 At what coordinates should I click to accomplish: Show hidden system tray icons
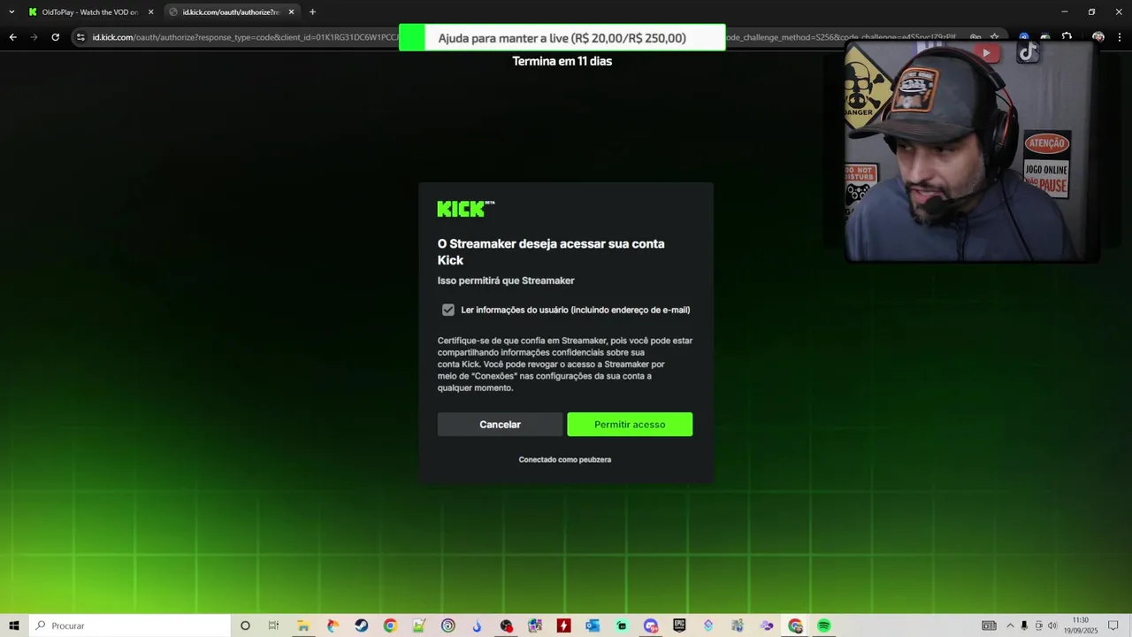(1010, 625)
